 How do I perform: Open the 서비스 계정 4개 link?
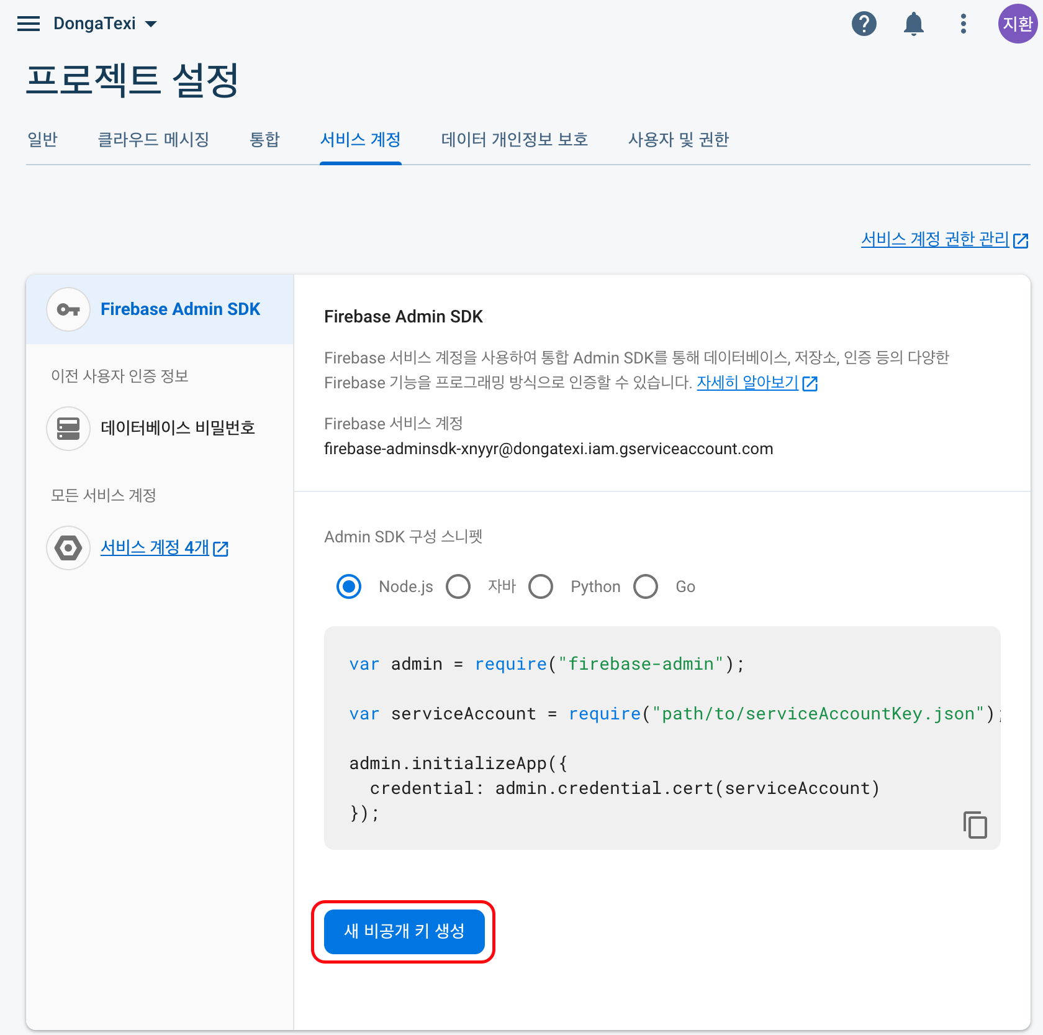pos(165,548)
